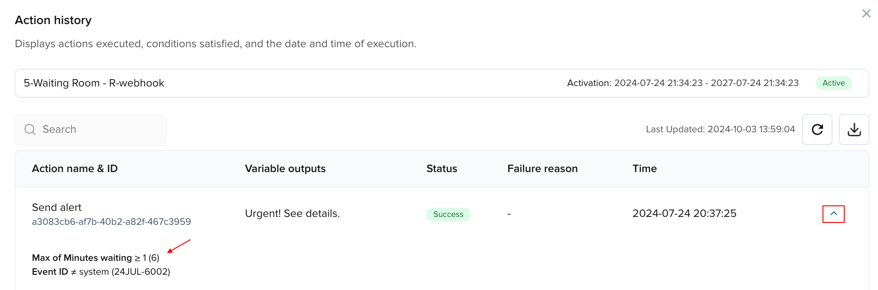Viewport: 878px width, 290px height.
Task: Click the Variable outputs column header
Action: [285, 169]
